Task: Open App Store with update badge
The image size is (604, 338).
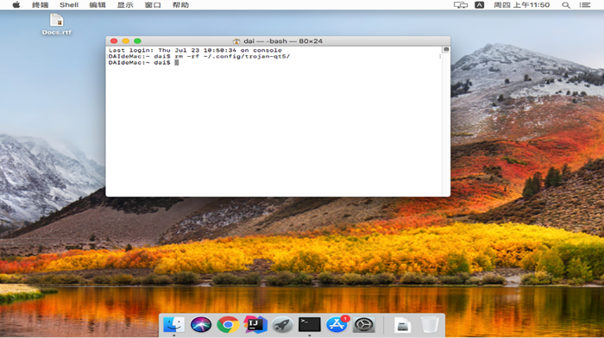Action: click(337, 324)
